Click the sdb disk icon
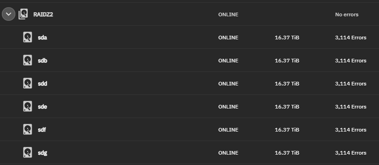The height and width of the screenshot is (165, 379). 28,60
